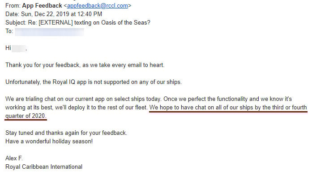Click the 'working at its best' phrase

click(29, 108)
